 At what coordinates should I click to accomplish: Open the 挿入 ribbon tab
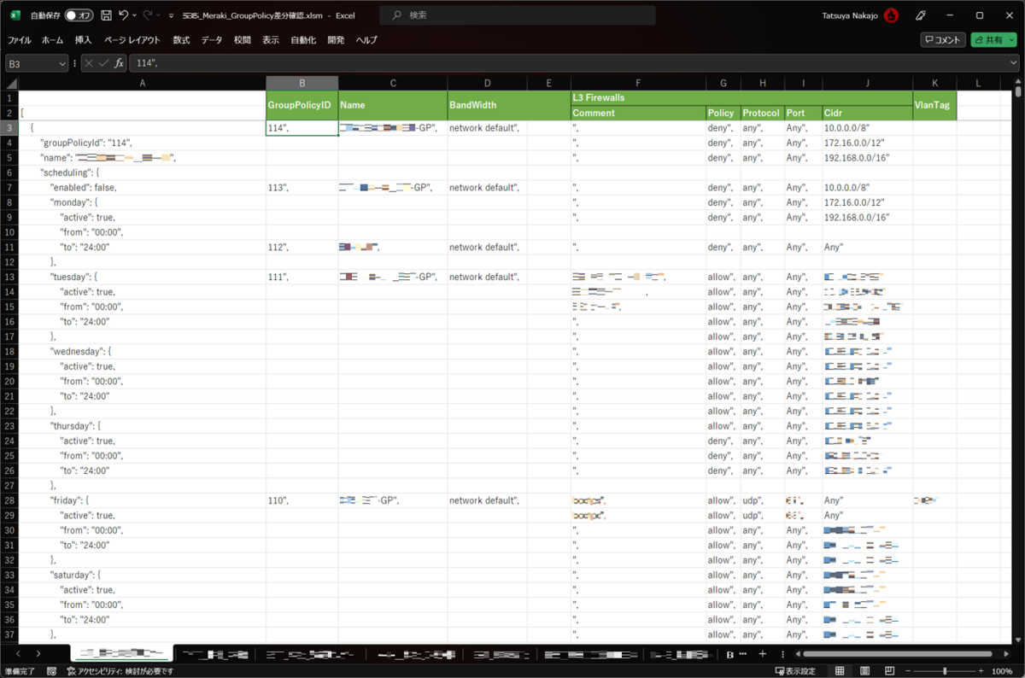click(83, 40)
